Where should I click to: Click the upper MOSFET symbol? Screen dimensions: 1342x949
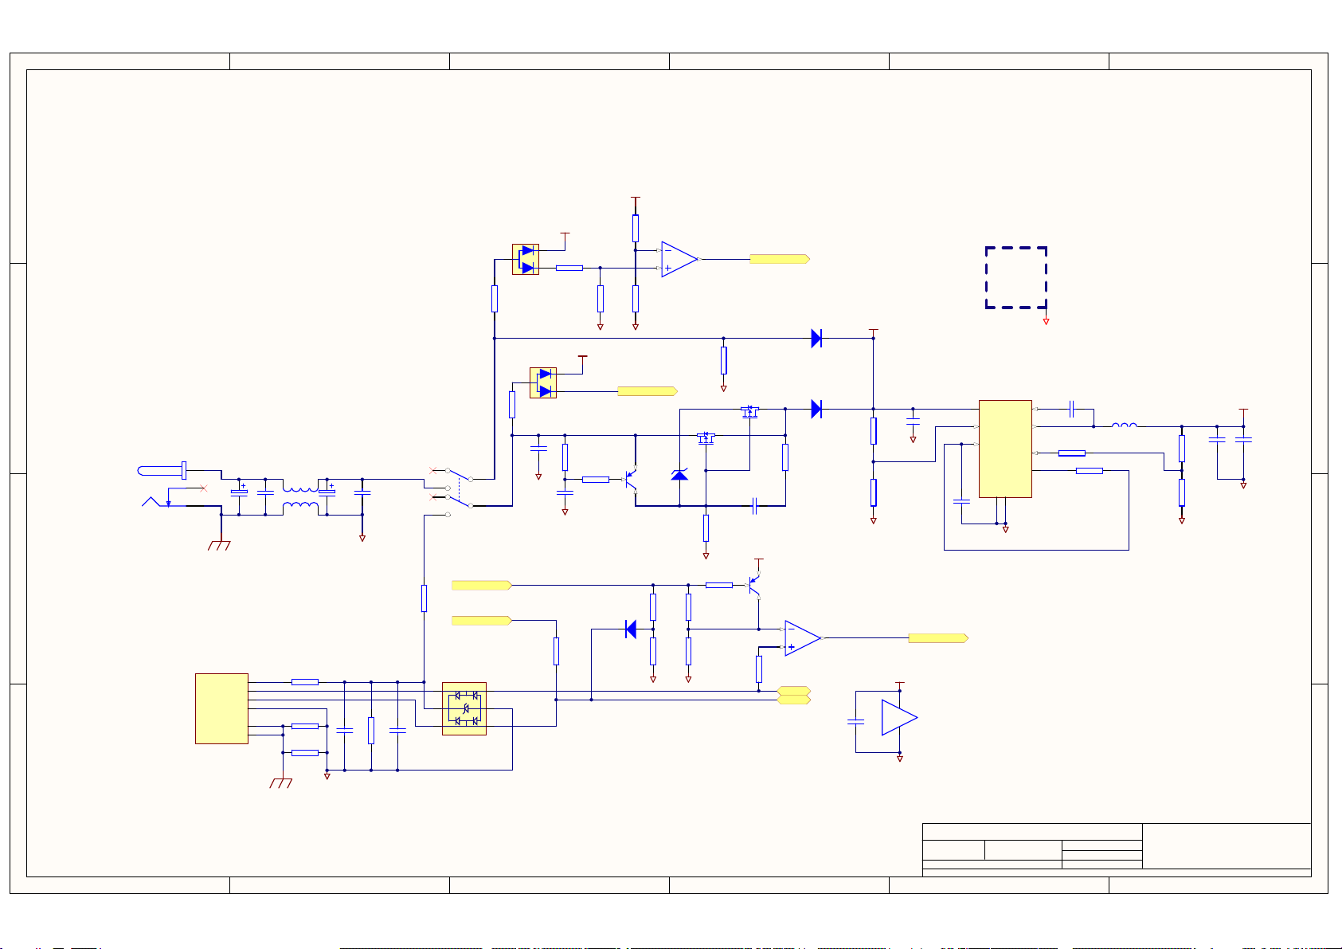(749, 412)
